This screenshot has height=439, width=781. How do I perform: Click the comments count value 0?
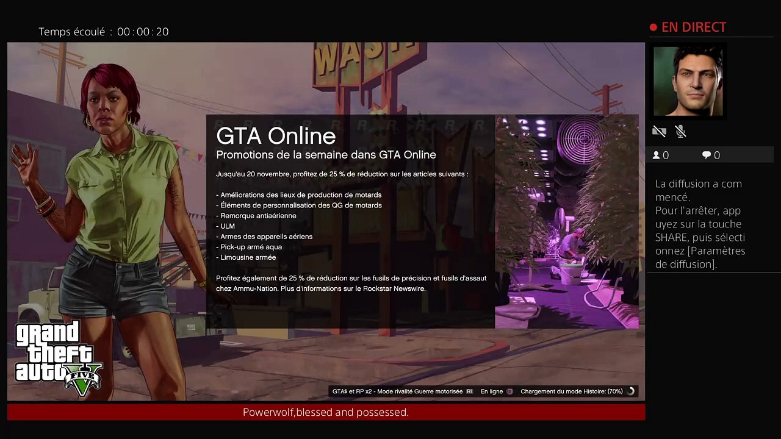coord(717,155)
